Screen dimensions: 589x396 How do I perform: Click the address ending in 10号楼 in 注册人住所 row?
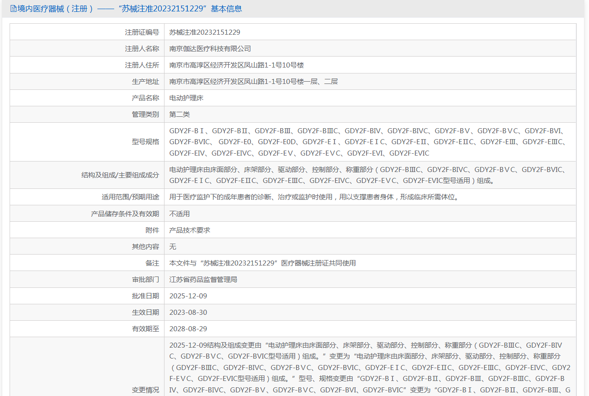pos(237,65)
